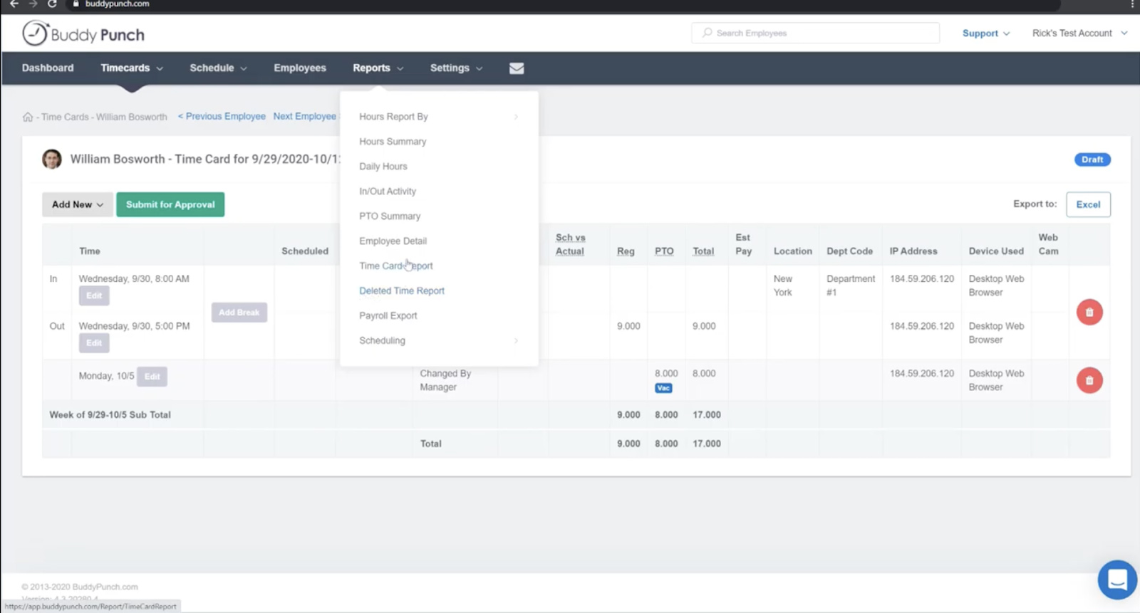The width and height of the screenshot is (1140, 613).
Task: Select Time Card Report menu item
Action: 395,266
